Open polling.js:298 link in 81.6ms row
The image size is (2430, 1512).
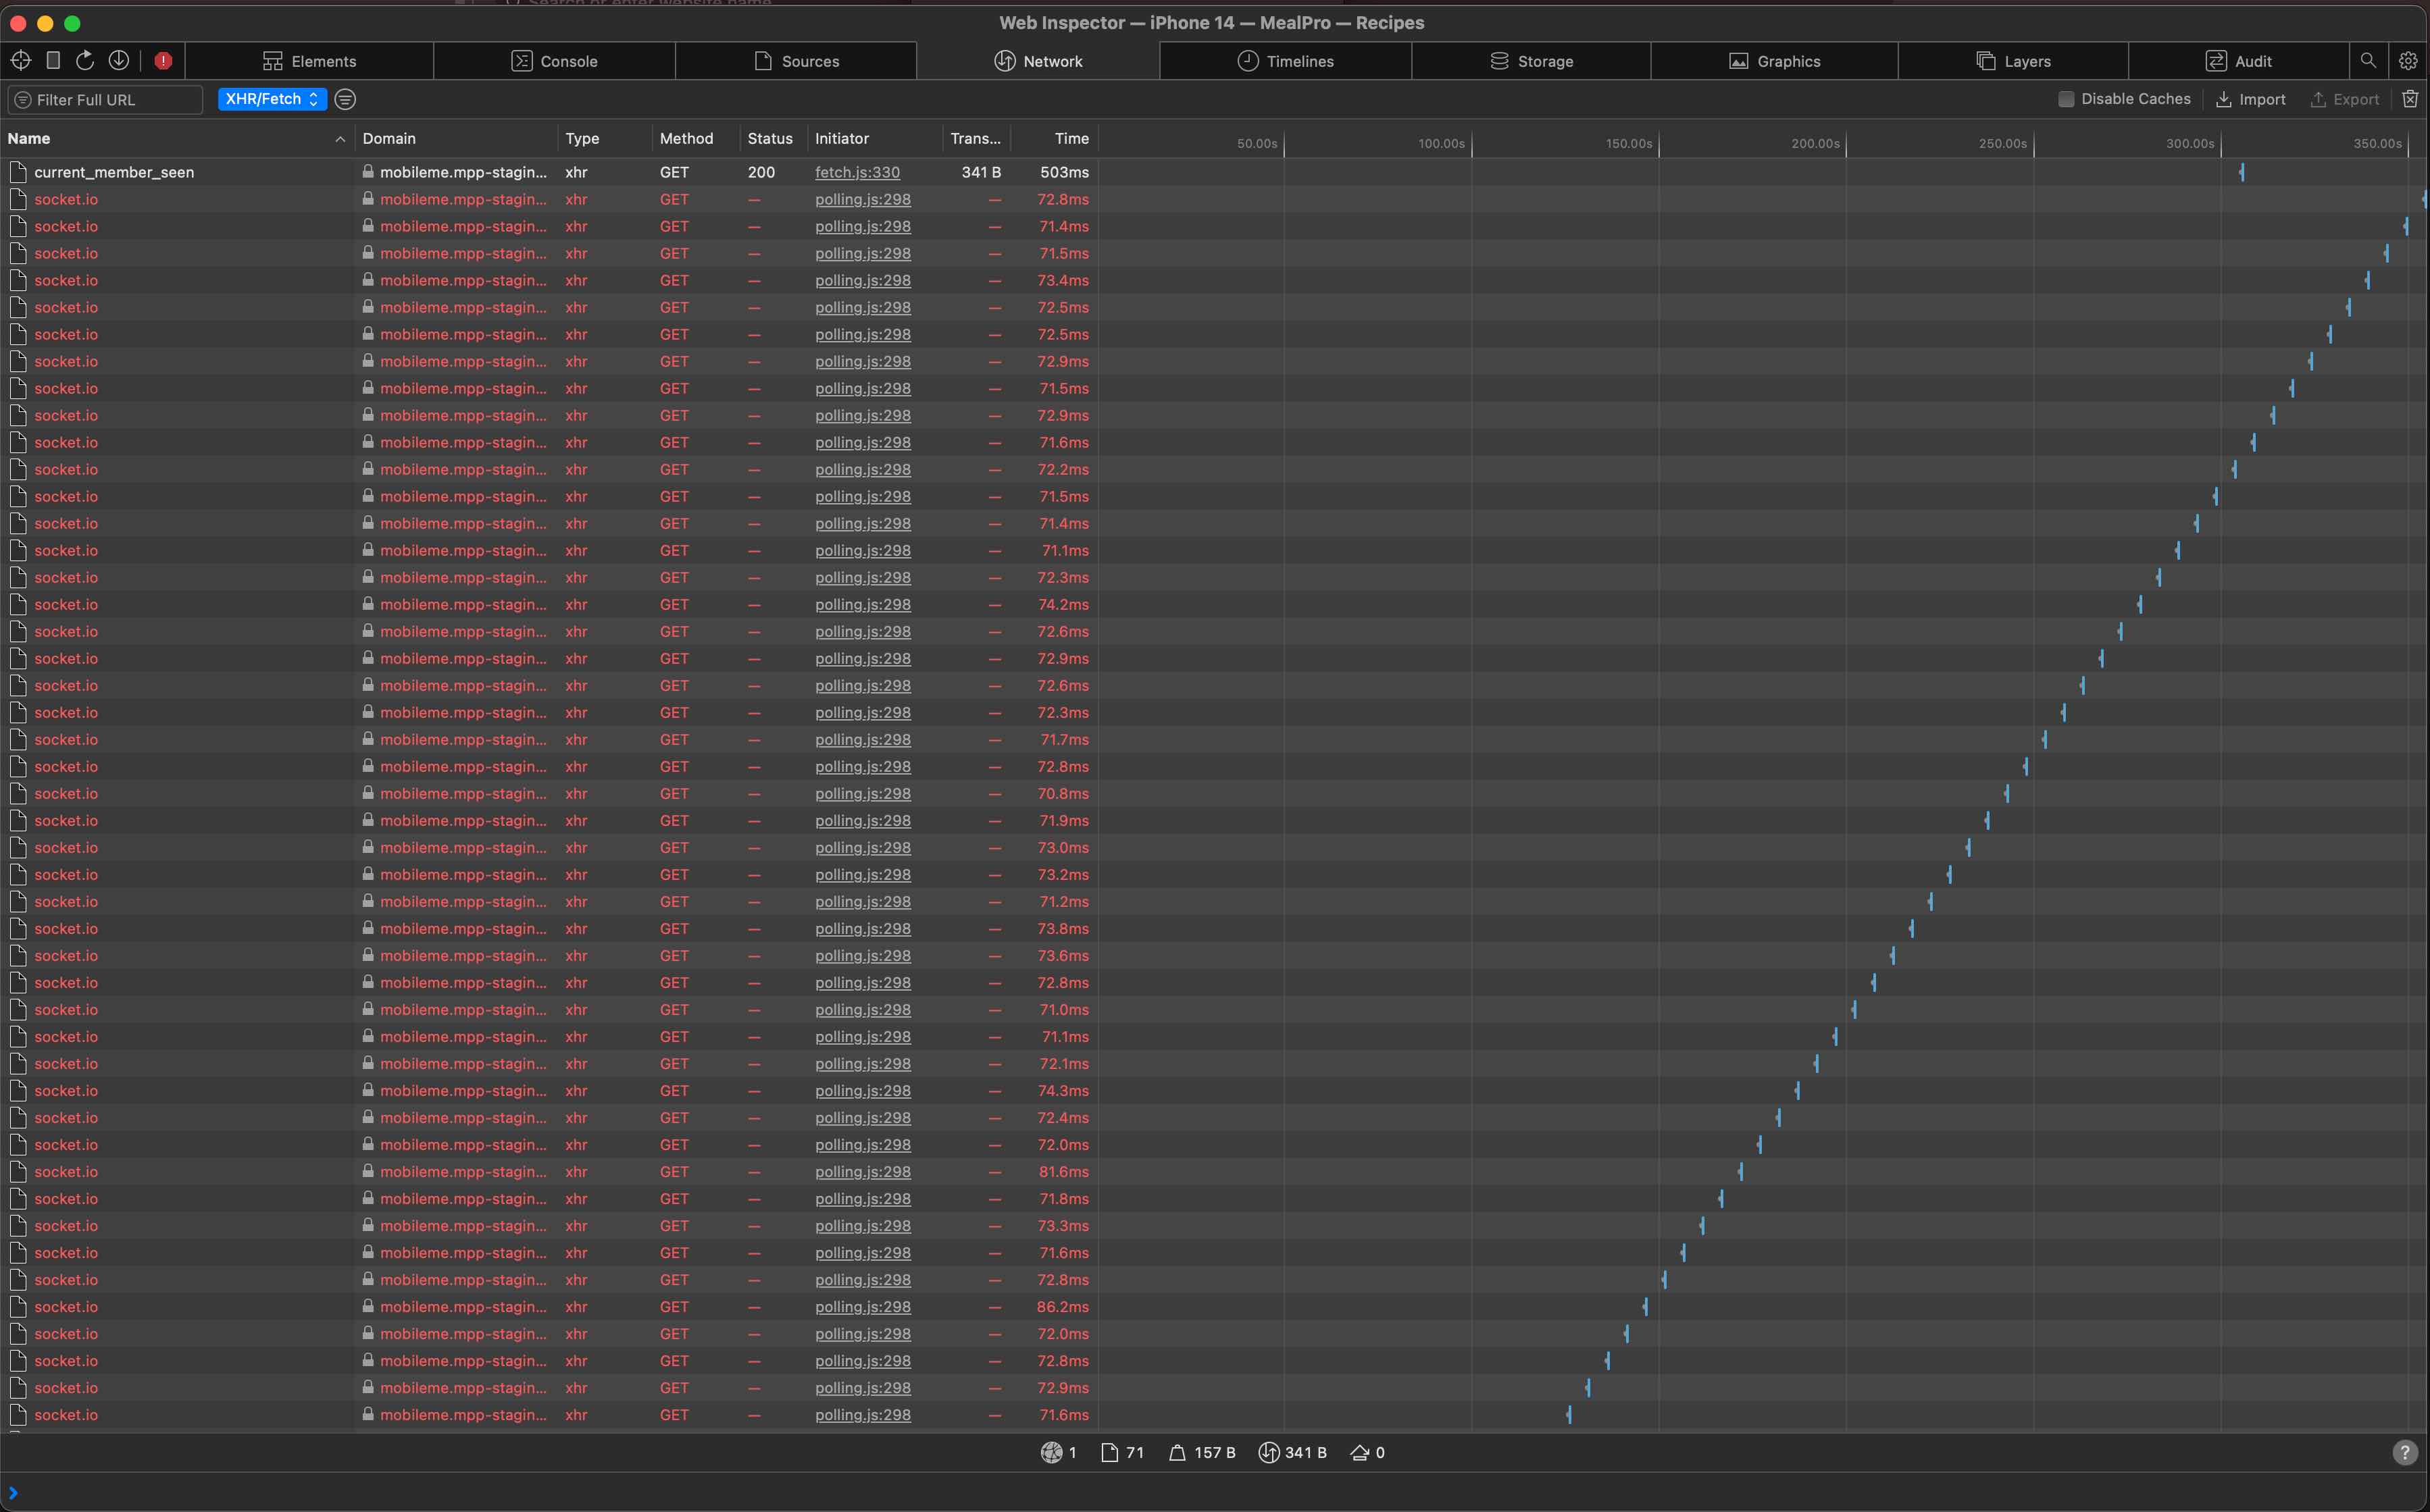(862, 1172)
